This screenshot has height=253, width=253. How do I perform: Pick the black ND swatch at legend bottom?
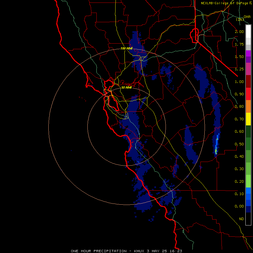click(248, 219)
